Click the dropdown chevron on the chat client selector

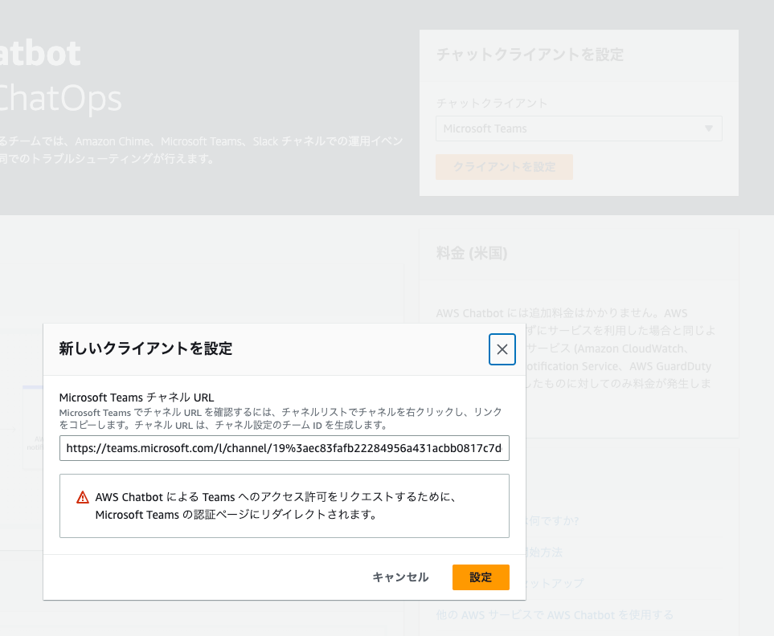pos(708,128)
